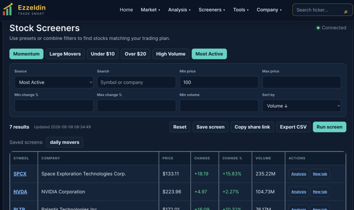The height and width of the screenshot is (210, 354).
Task: Load the daily movers saved screen
Action: 65,142
